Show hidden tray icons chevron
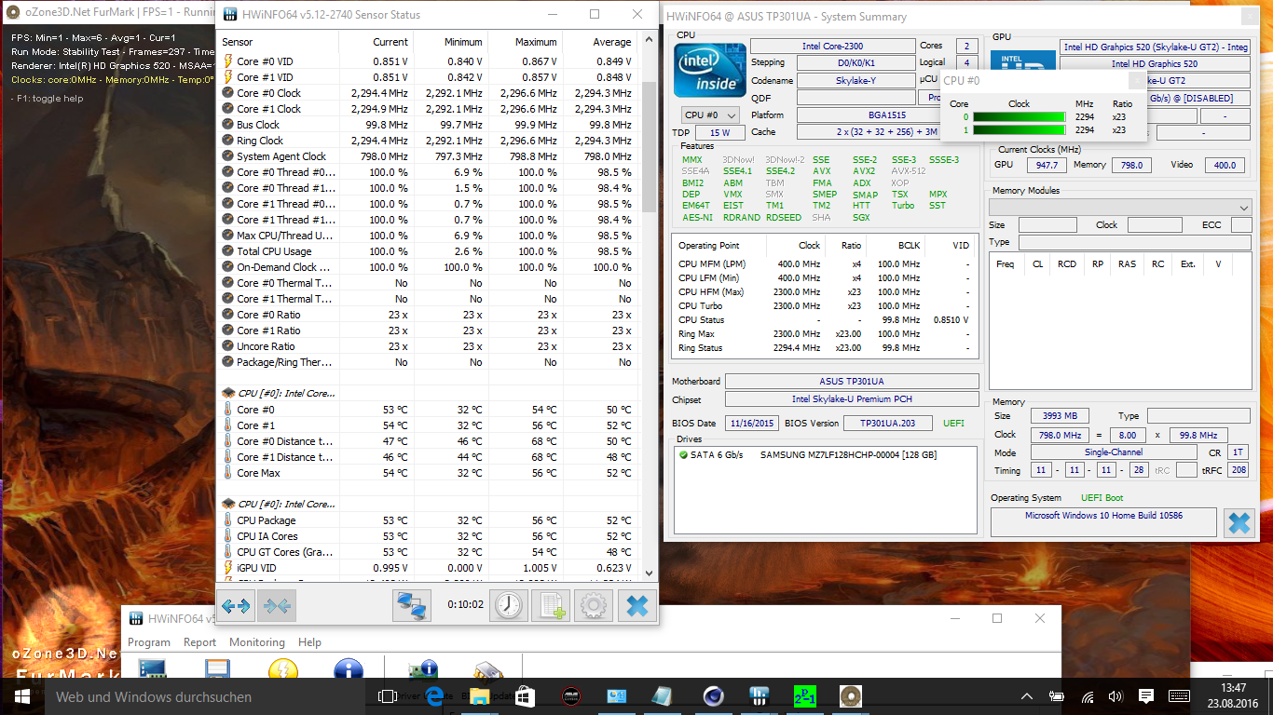The width and height of the screenshot is (1273, 715). pyautogui.click(x=1027, y=696)
